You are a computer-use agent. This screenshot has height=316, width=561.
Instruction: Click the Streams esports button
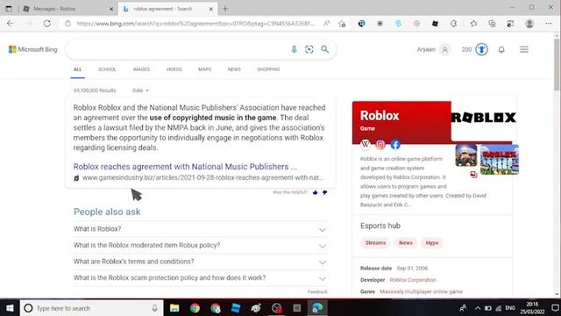point(375,242)
